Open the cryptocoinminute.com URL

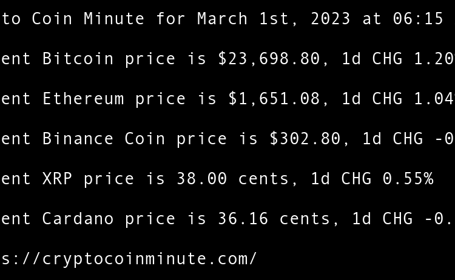coord(129,259)
